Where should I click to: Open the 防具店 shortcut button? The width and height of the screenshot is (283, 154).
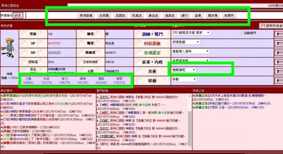pyautogui.click(x=137, y=15)
